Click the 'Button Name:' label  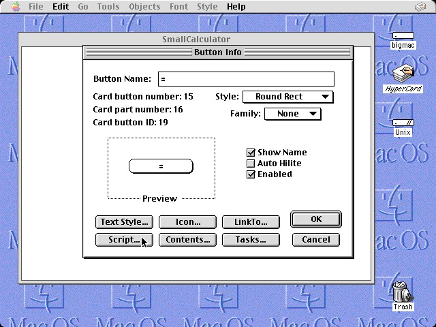point(122,79)
